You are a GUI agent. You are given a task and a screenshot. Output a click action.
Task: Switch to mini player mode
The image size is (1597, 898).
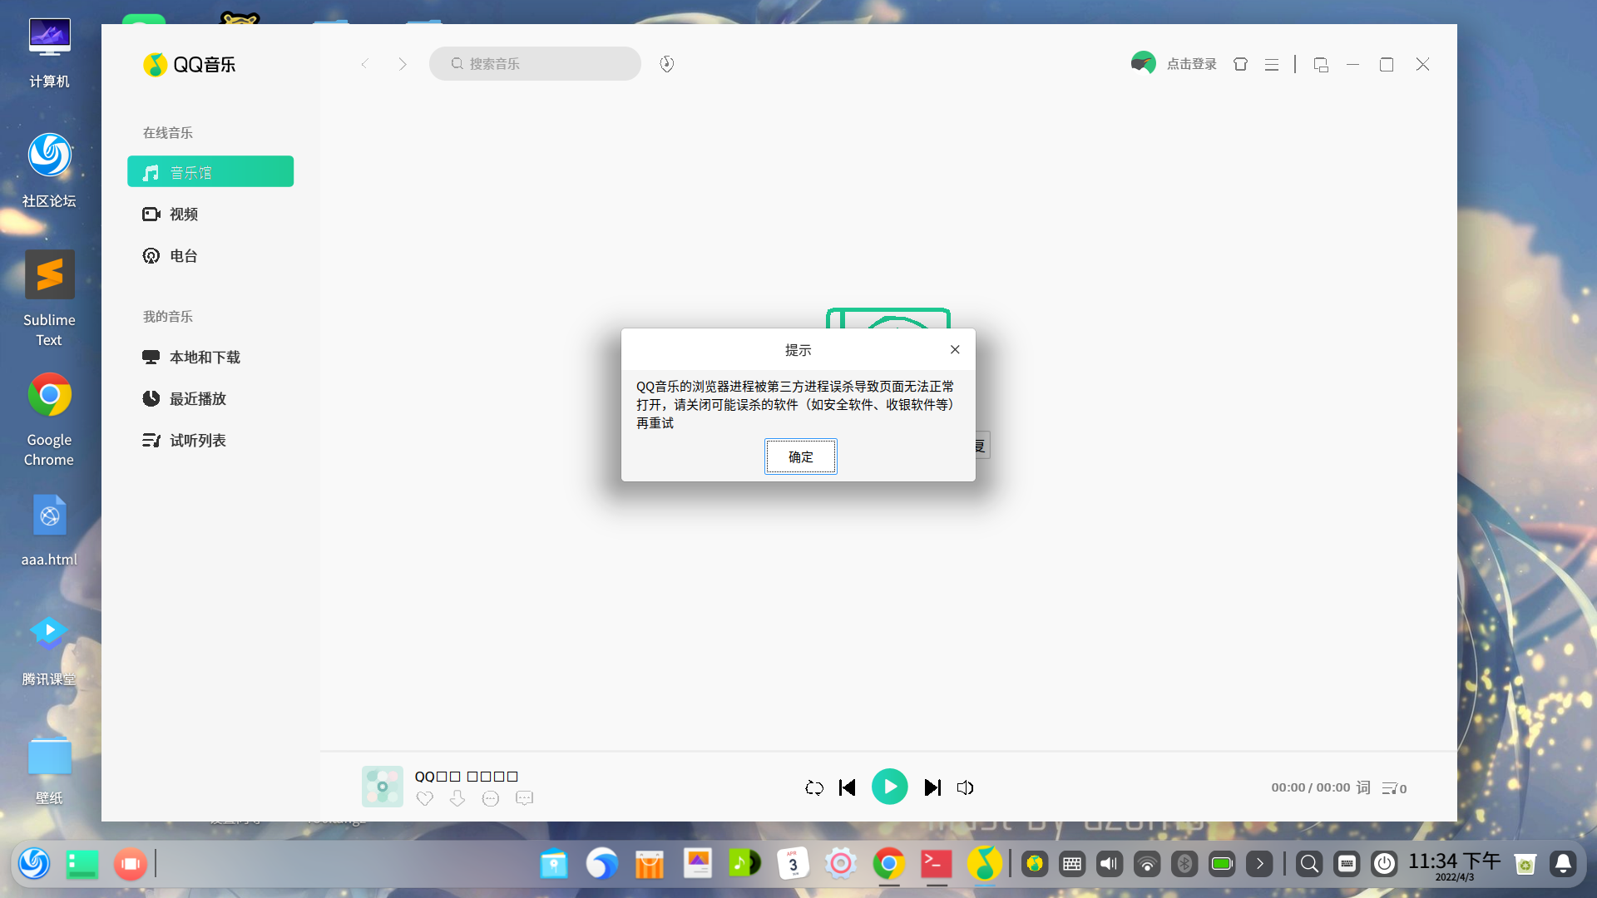1321,63
